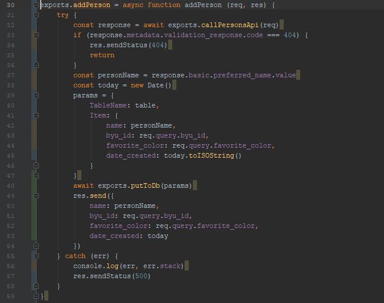Click 'favorite_color' key on line 44

click(134, 146)
